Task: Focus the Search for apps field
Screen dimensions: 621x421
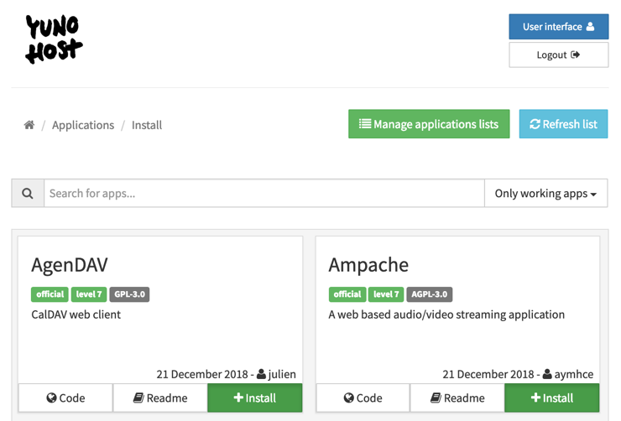Action: pos(264,193)
